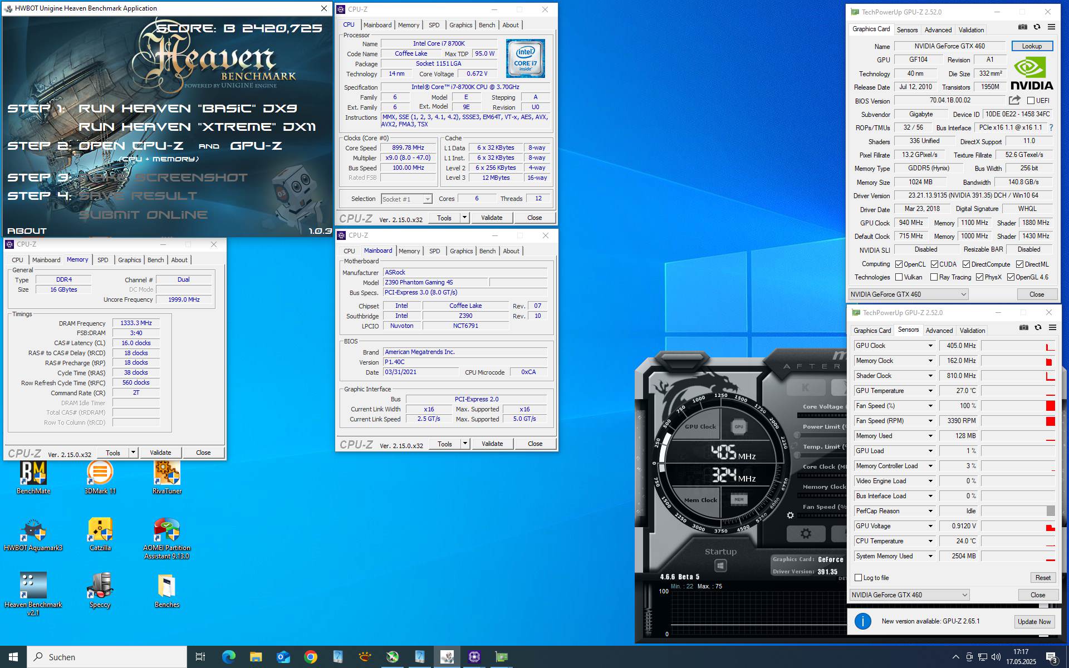Share the BIOS version via export icon

click(1014, 100)
